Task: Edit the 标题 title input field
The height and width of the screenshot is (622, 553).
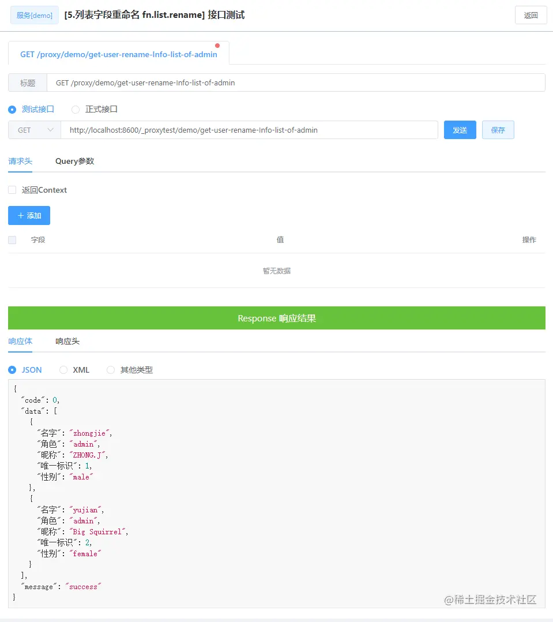Action: [296, 83]
